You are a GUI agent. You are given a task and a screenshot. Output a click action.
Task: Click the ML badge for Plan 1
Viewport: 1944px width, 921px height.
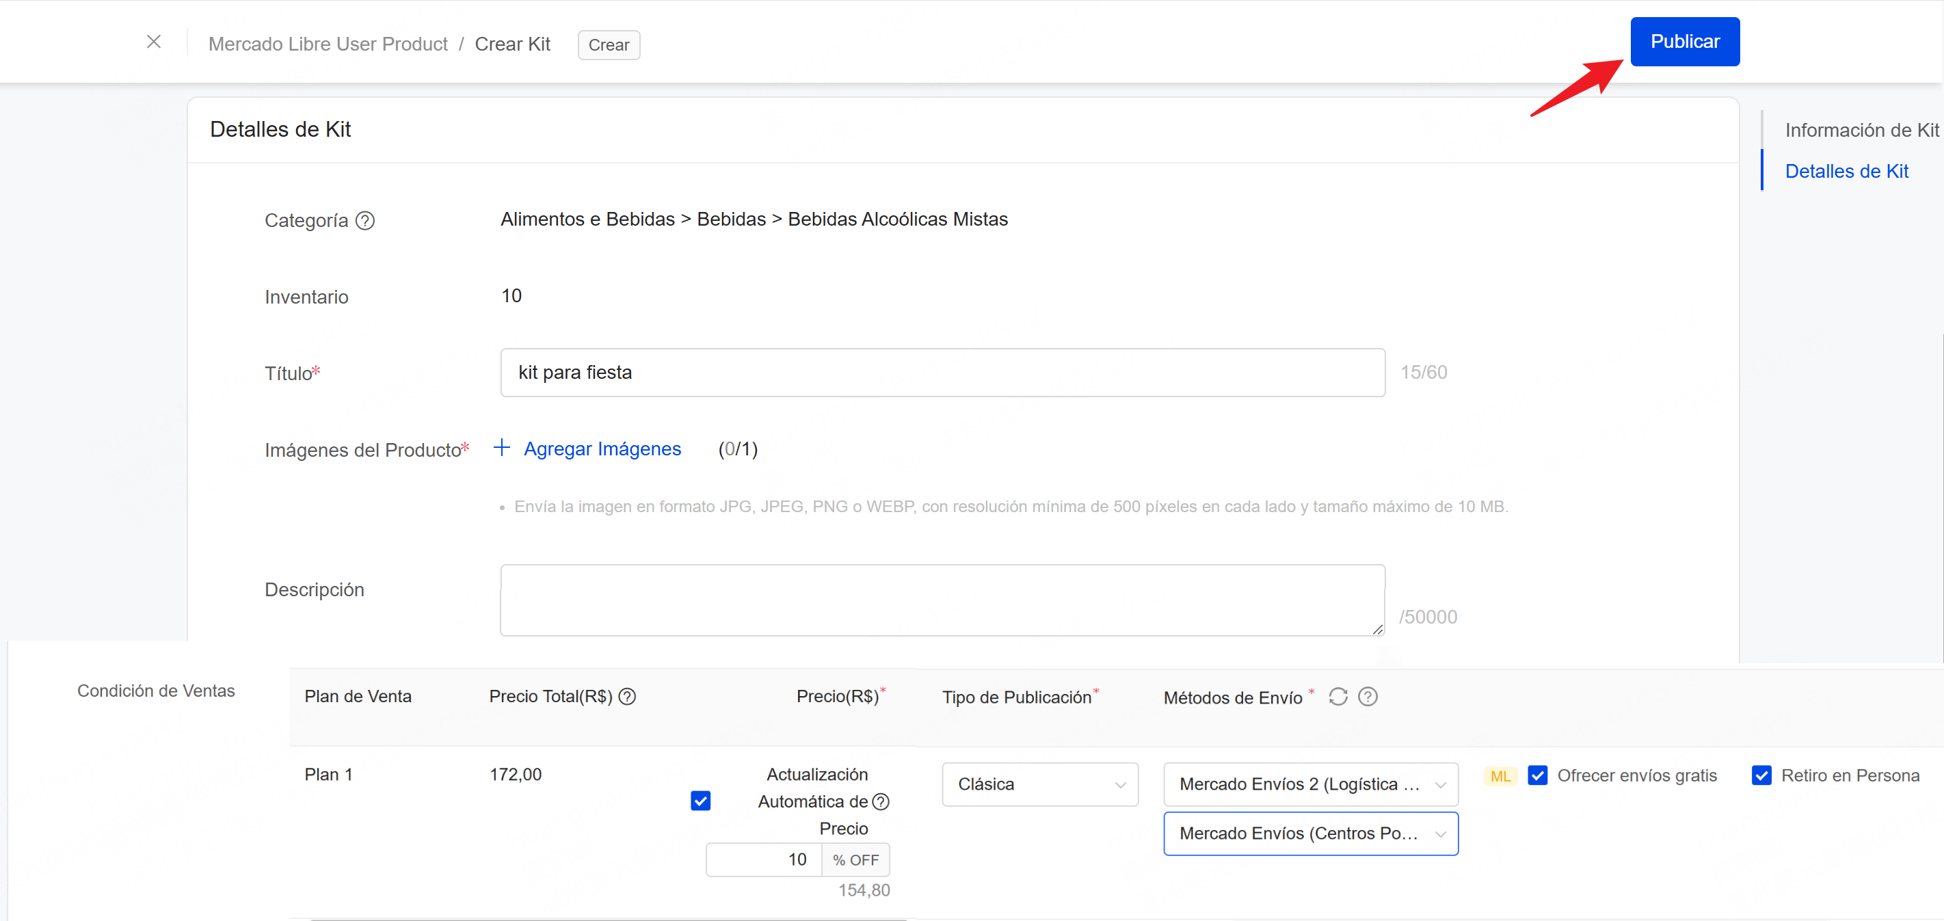coord(1500,775)
